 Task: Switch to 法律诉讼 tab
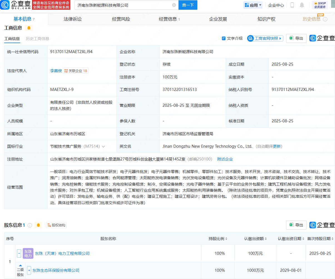[73, 19]
